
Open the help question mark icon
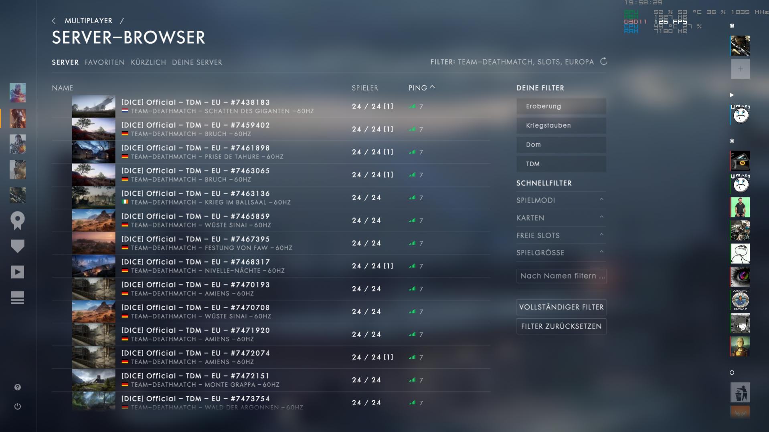coord(18,387)
